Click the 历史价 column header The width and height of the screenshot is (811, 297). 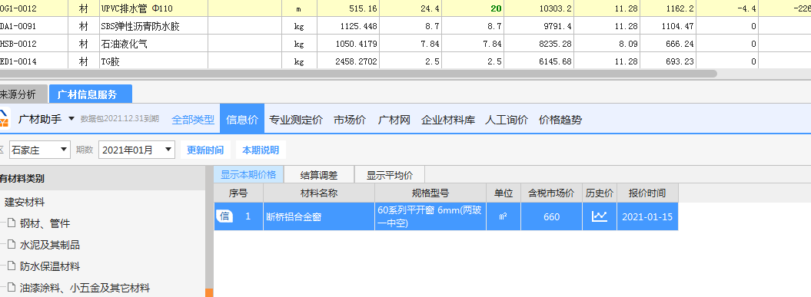600,193
